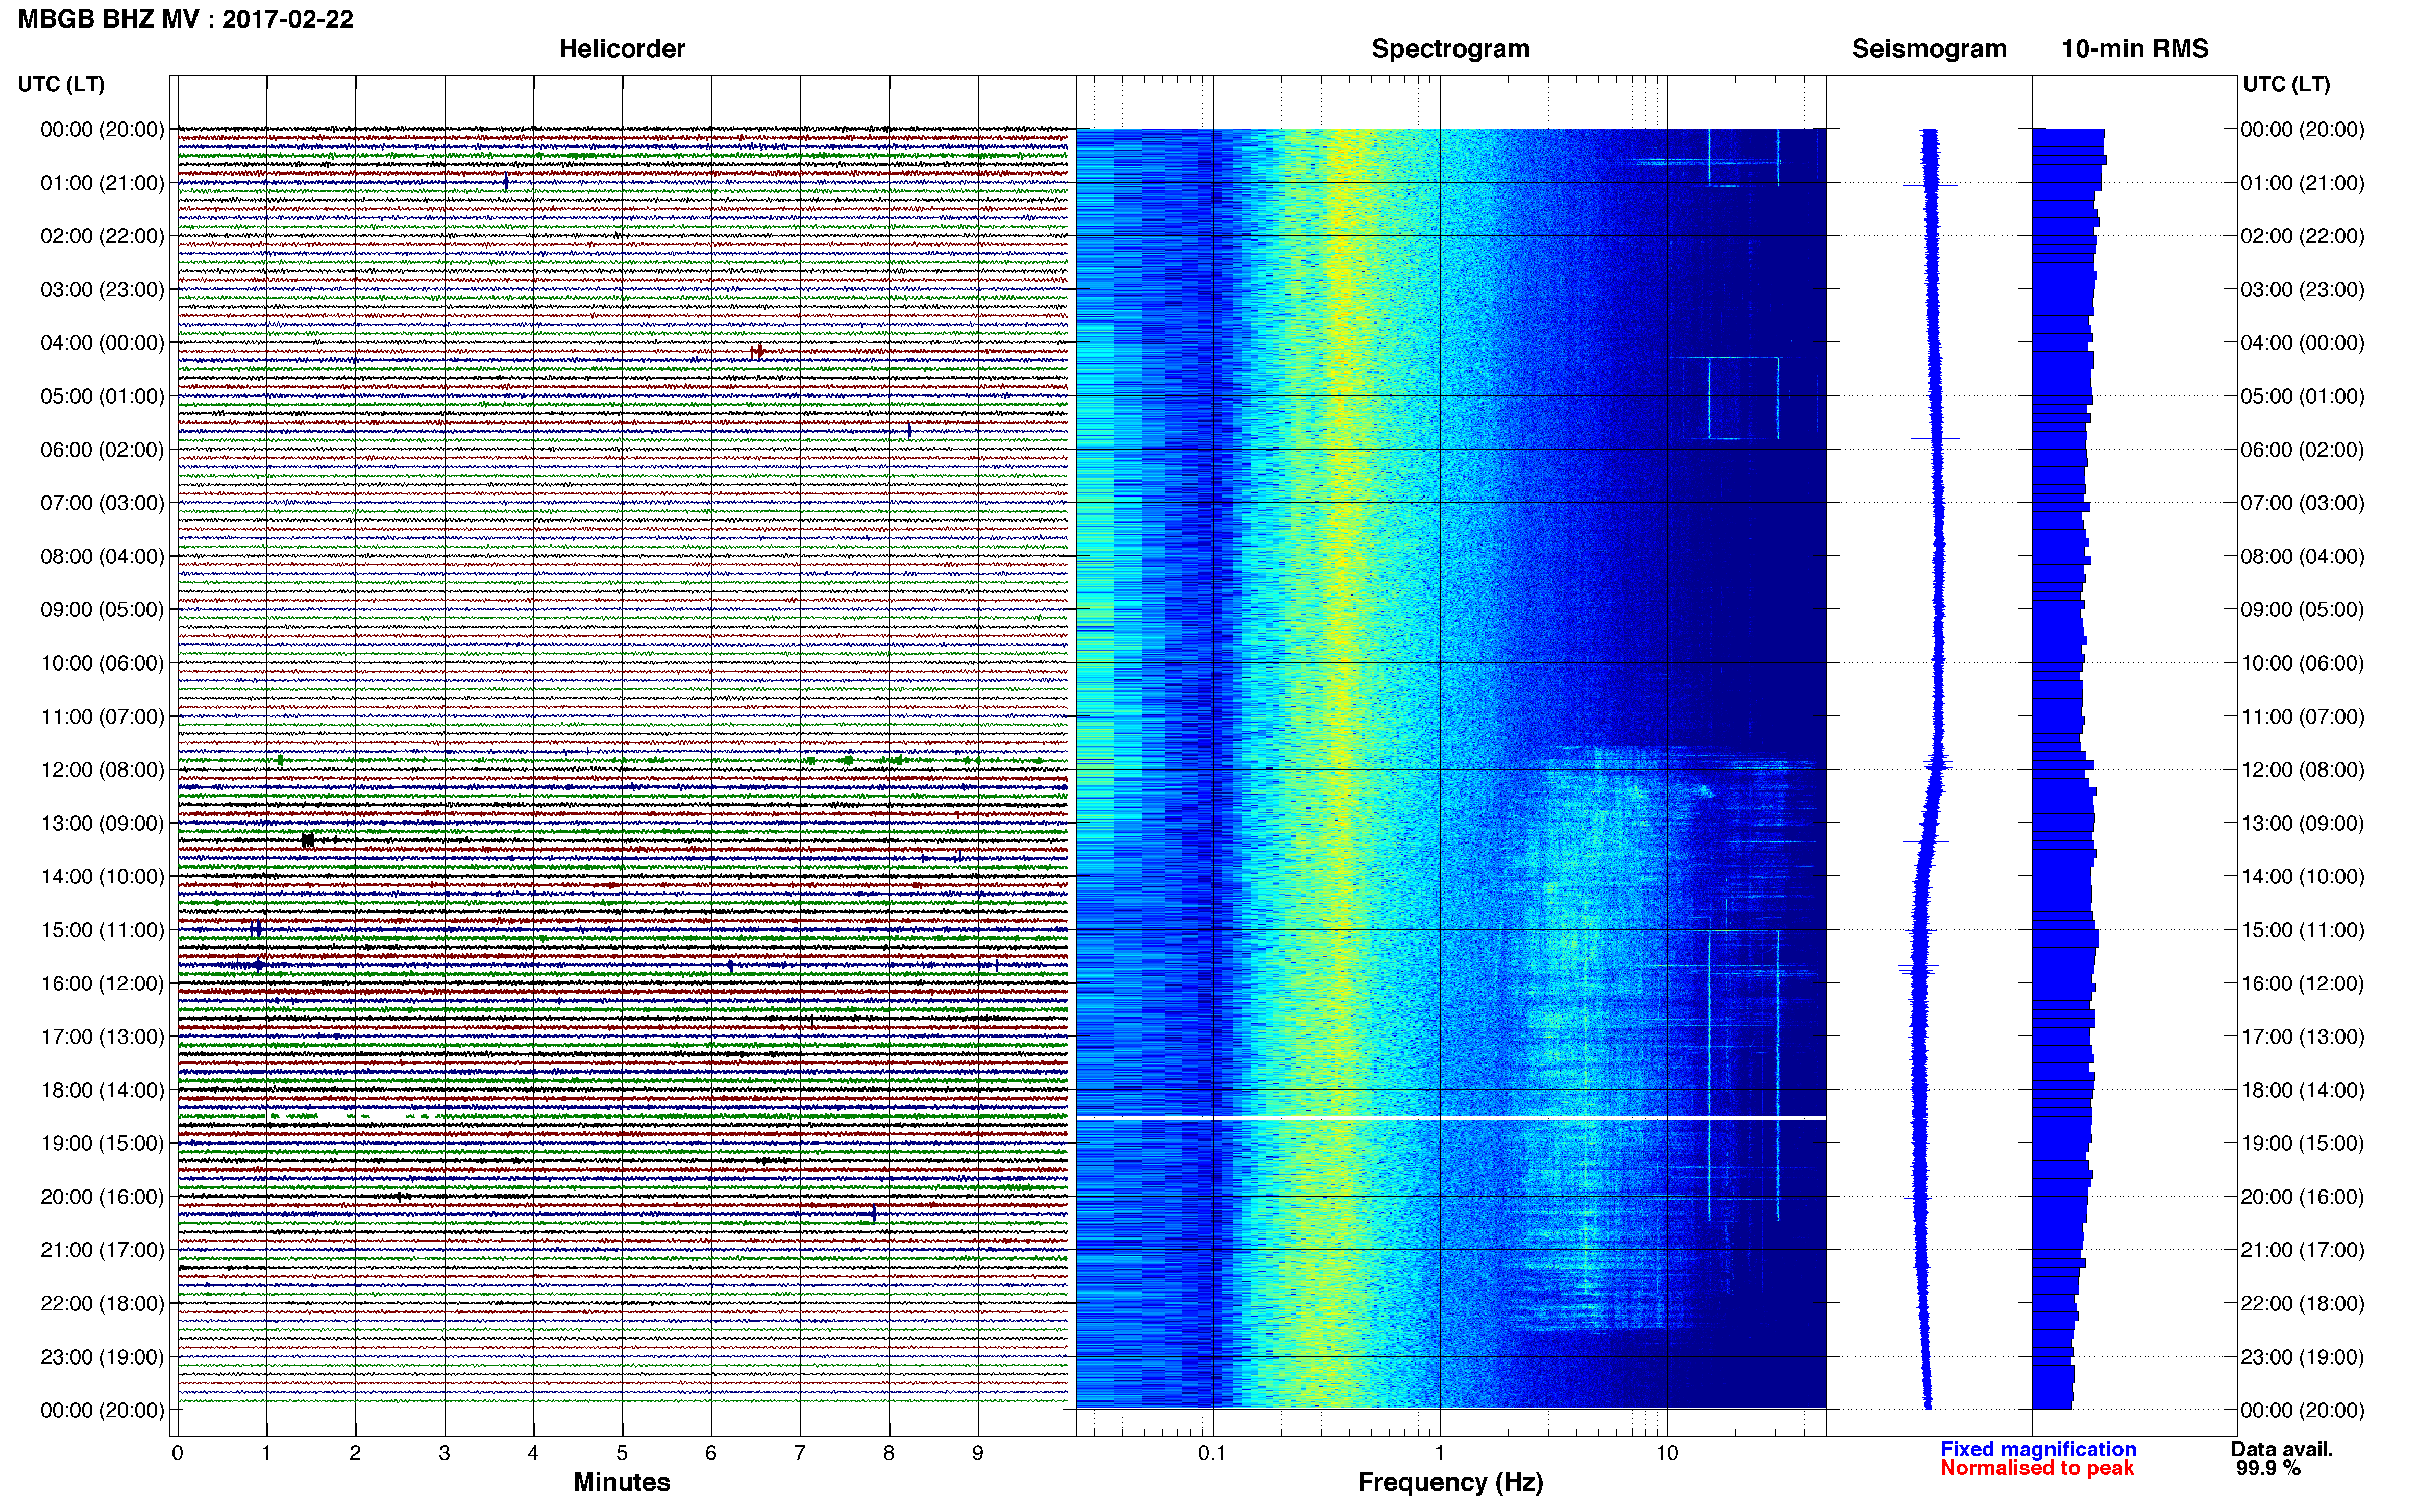Click tick '1' on the Frequency axis
Image resolution: width=2419 pixels, height=1512 pixels.
coord(1439,1454)
